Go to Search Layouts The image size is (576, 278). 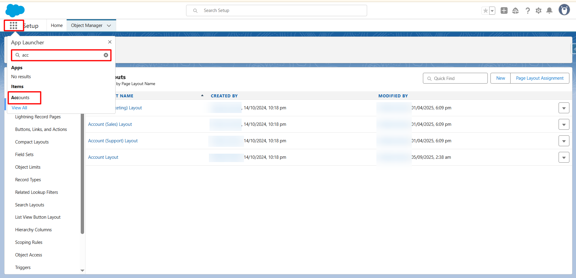click(30, 205)
